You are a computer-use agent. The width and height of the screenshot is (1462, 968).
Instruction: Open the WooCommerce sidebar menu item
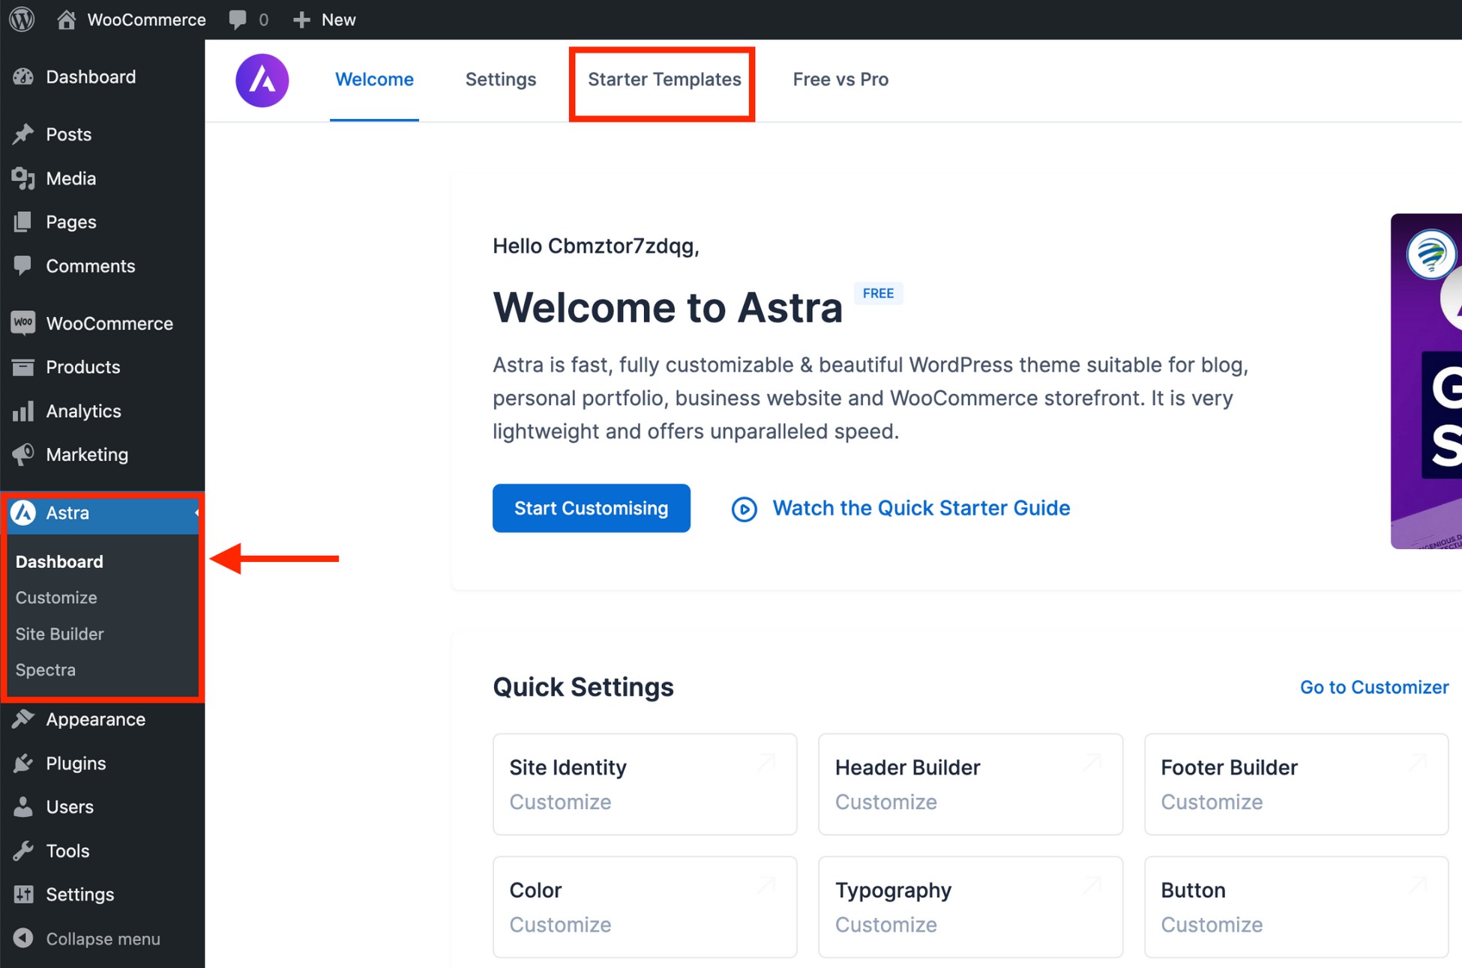click(102, 324)
